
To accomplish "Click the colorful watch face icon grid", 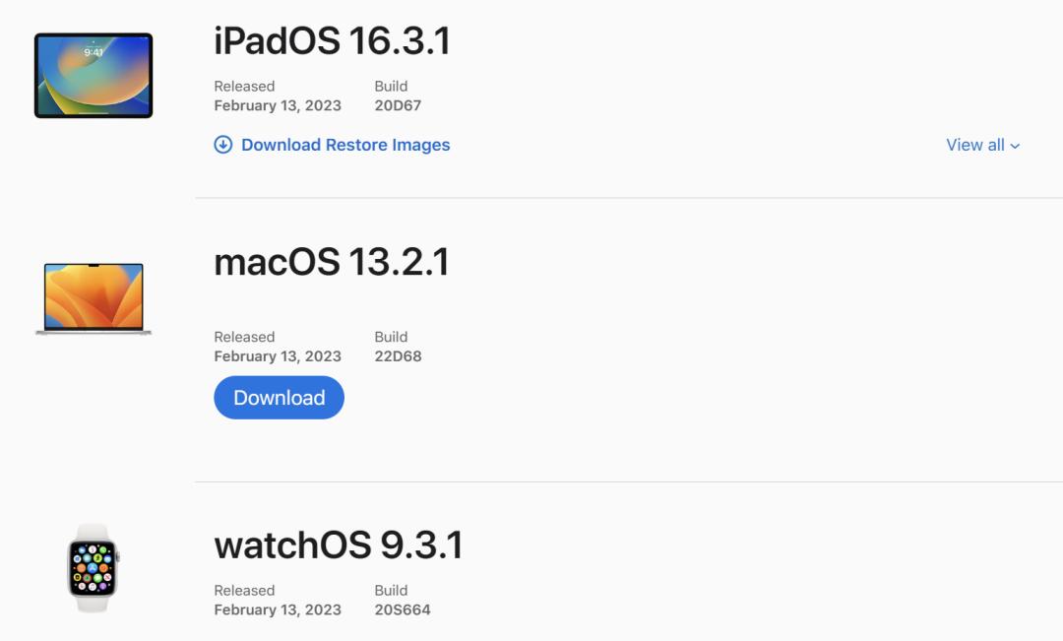I will click(94, 567).
